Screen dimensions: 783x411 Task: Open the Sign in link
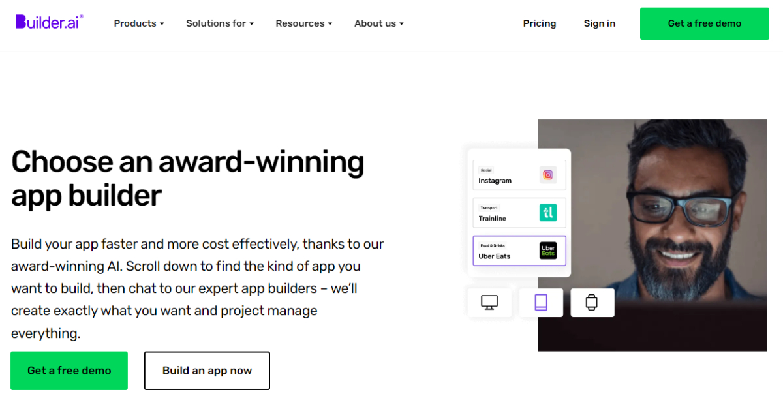coord(600,23)
